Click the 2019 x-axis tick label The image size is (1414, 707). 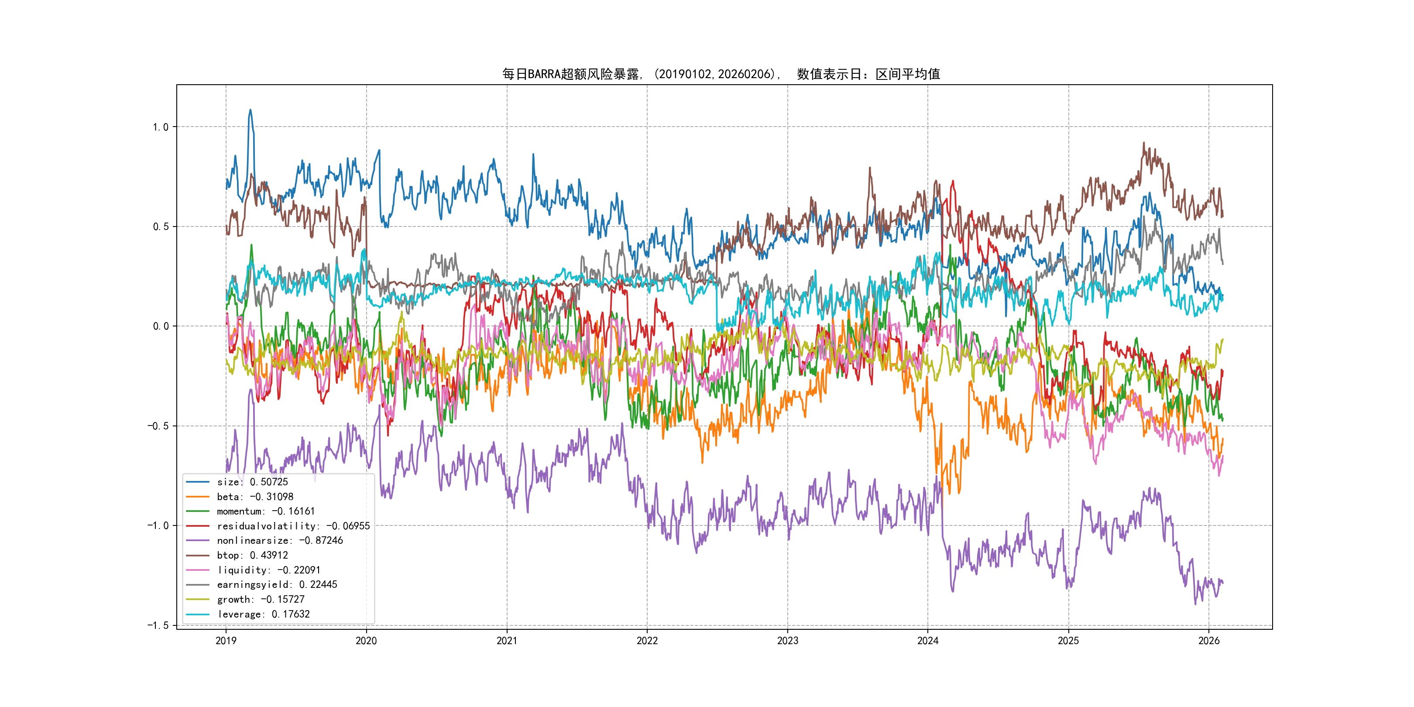226,641
